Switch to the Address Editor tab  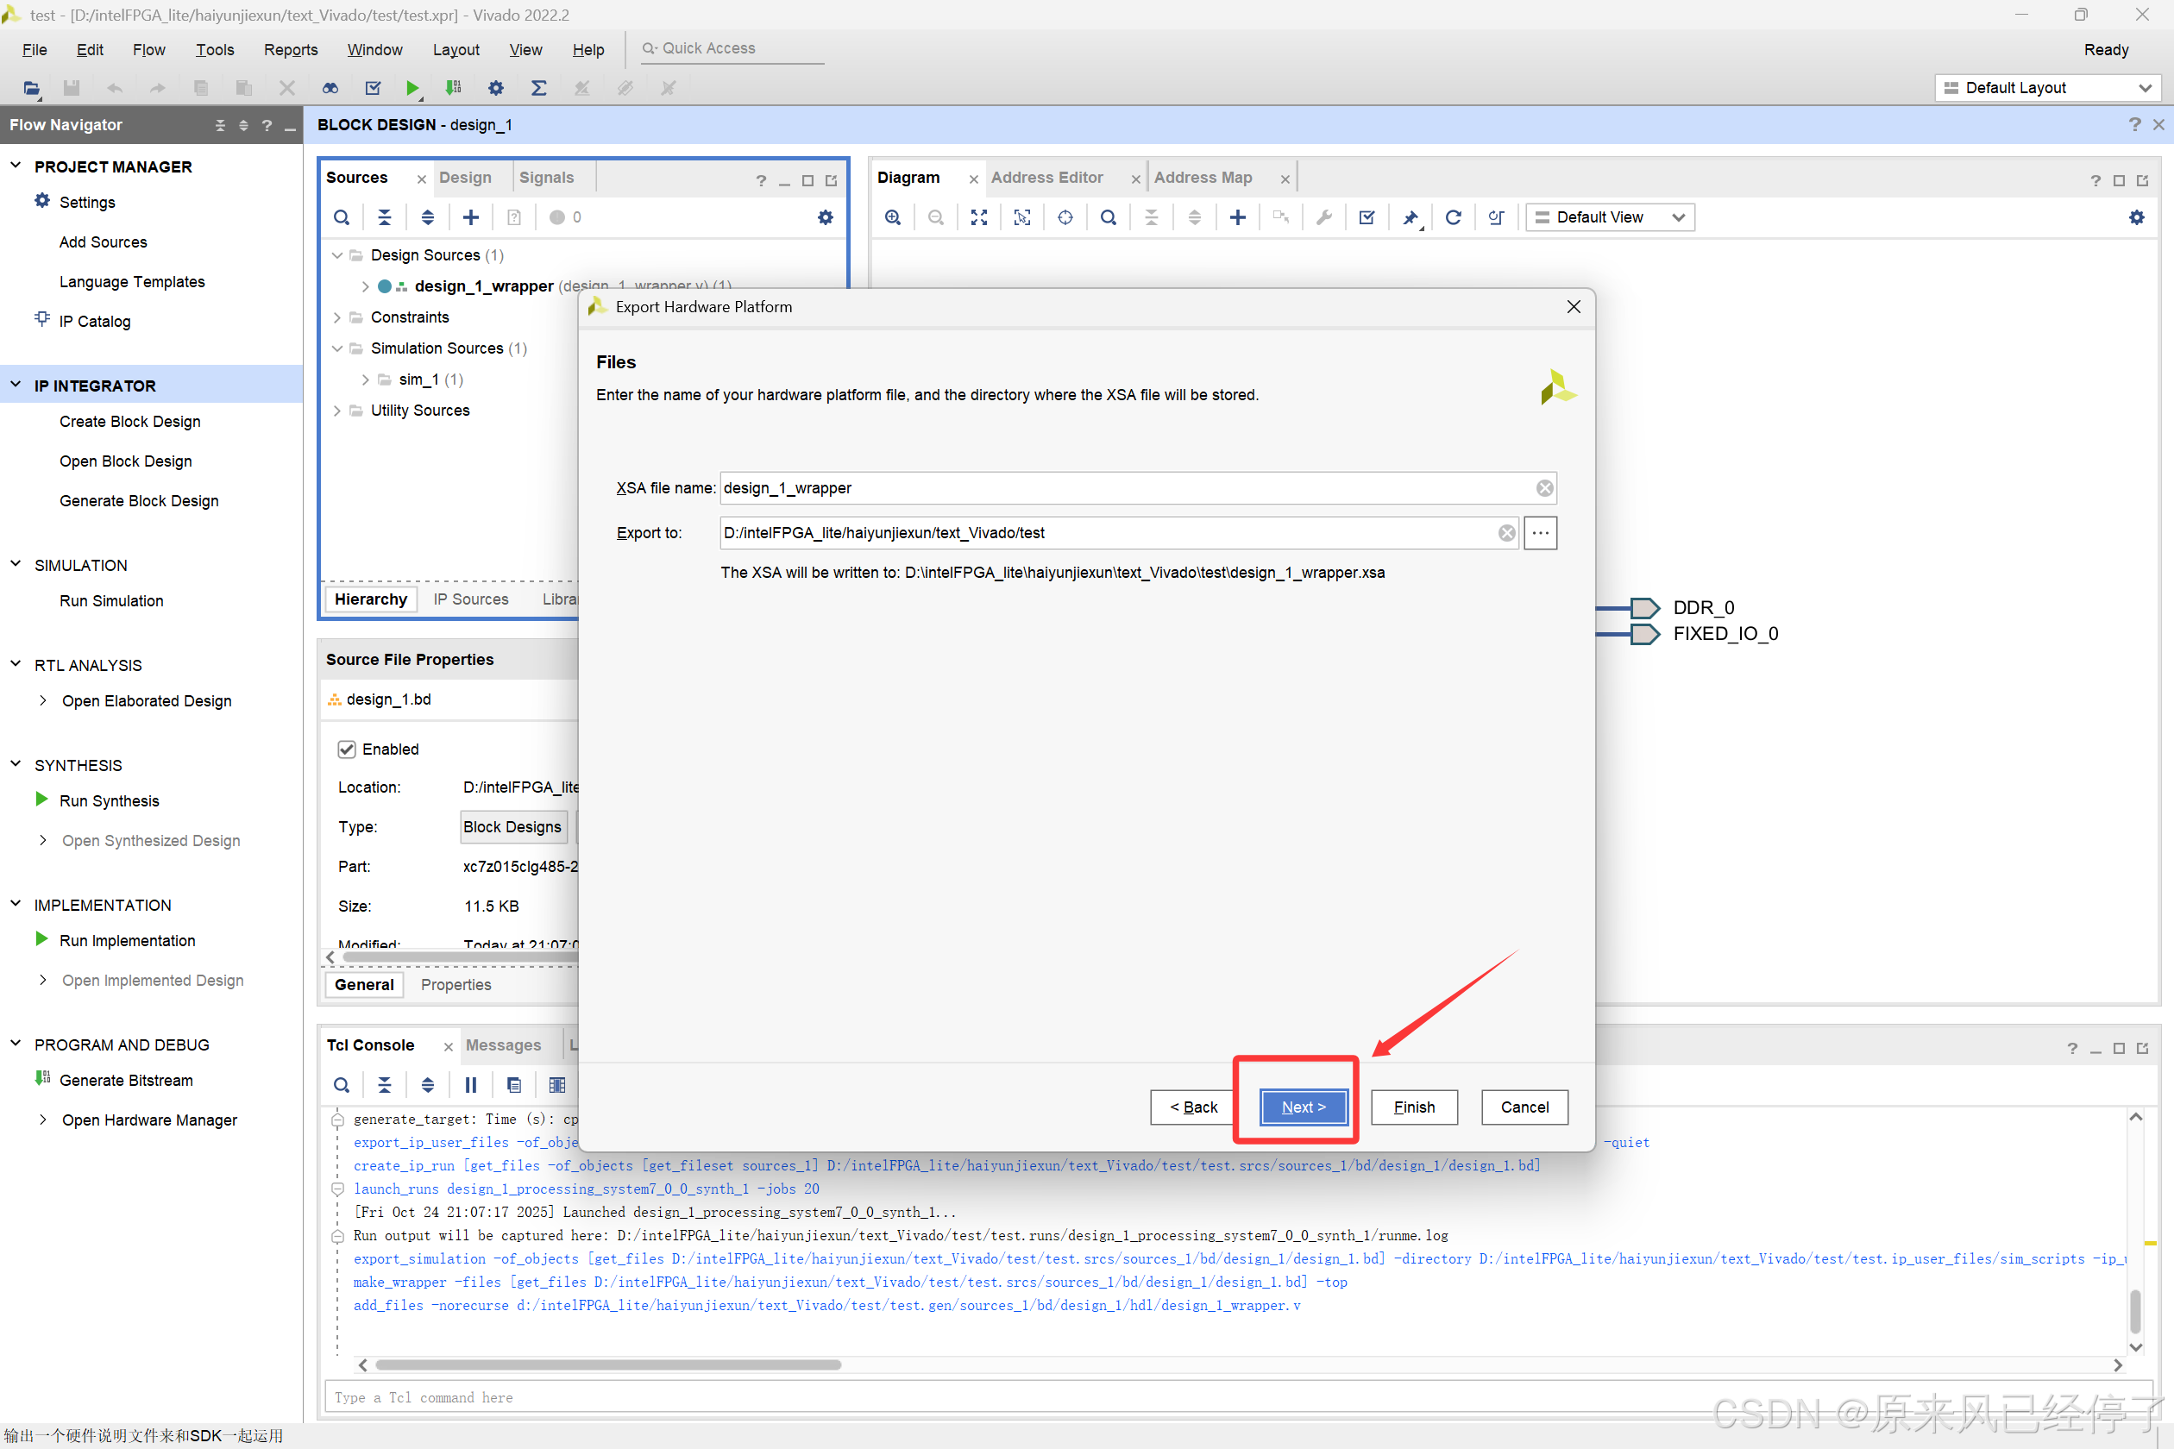click(x=1046, y=178)
